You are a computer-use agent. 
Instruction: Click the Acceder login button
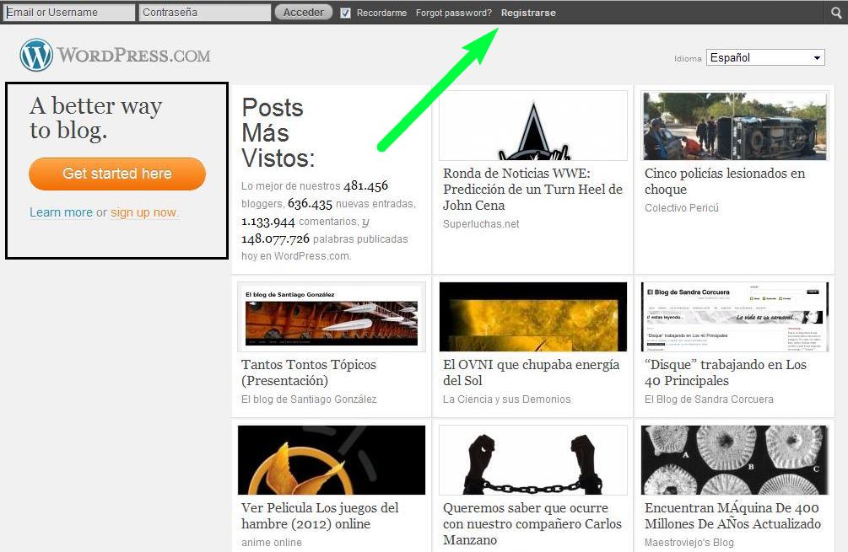303,13
